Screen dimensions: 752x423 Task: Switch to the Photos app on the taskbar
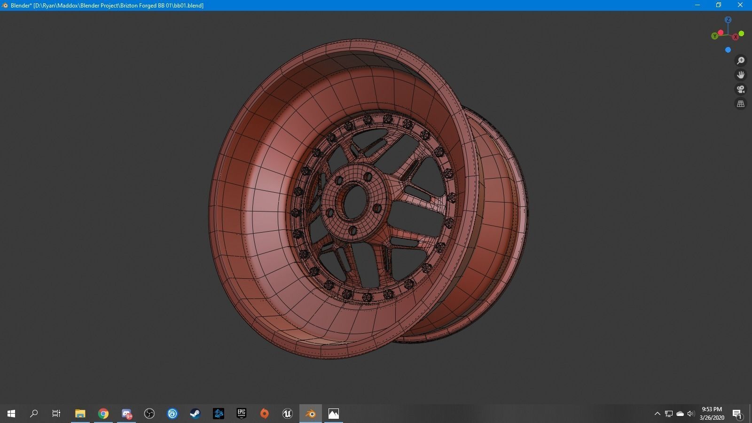click(x=334, y=414)
